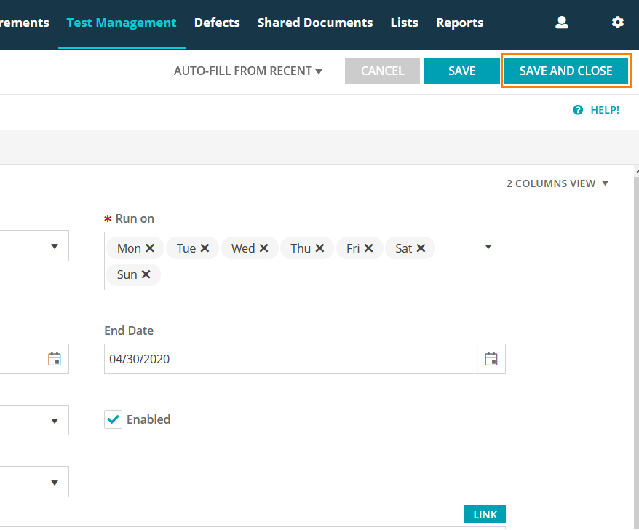Click the Help question mark icon
This screenshot has width=639, height=530.
(578, 110)
